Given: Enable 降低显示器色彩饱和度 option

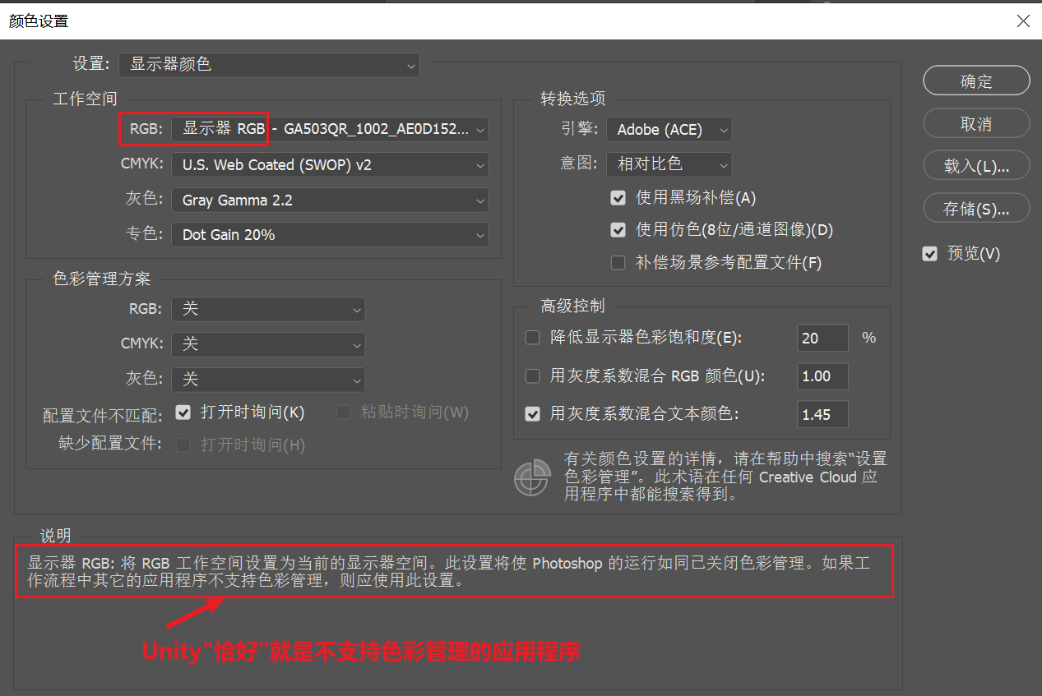Looking at the screenshot, I should click(x=532, y=338).
